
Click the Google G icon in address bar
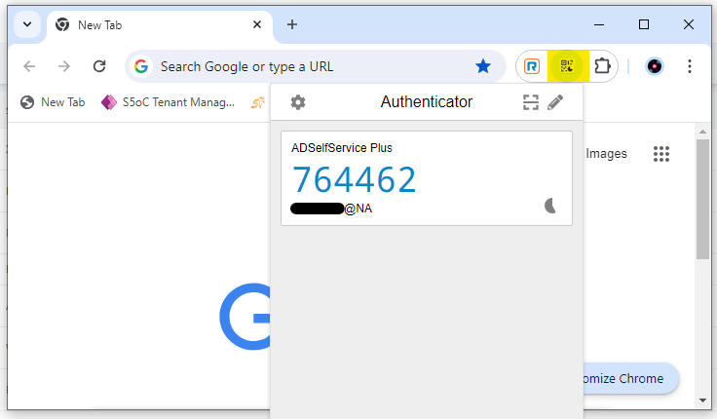[141, 66]
